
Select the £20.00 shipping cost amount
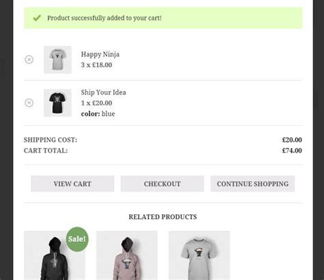(x=292, y=140)
